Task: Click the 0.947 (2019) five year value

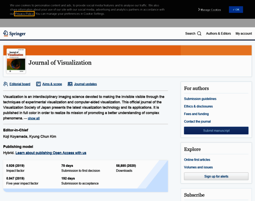Action: (15, 178)
